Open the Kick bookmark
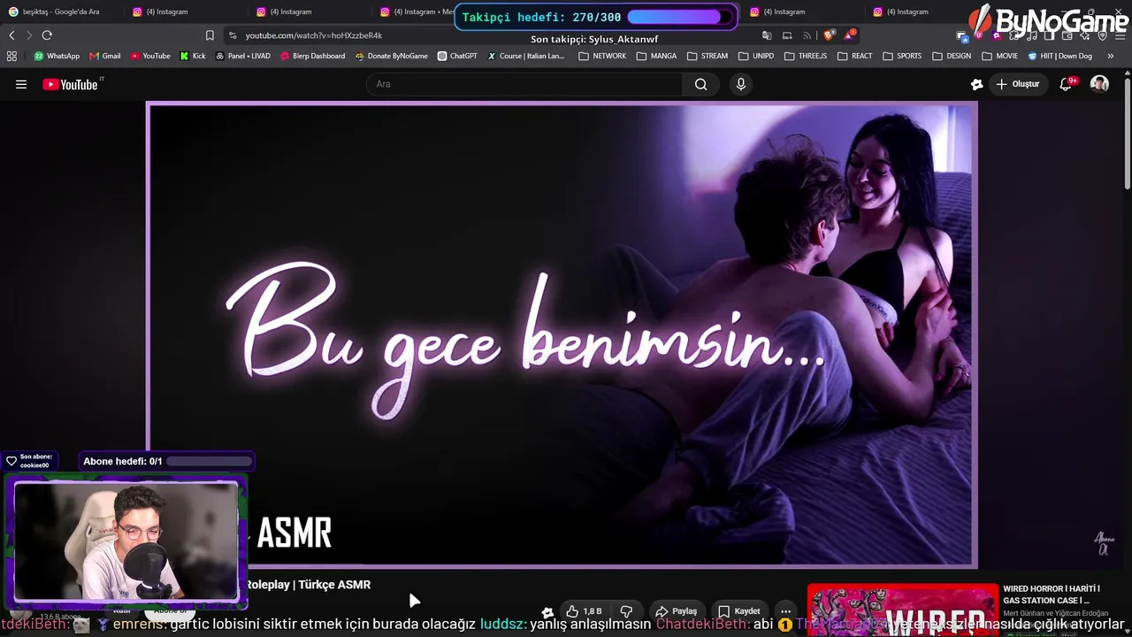The height and width of the screenshot is (637, 1132). click(x=192, y=56)
